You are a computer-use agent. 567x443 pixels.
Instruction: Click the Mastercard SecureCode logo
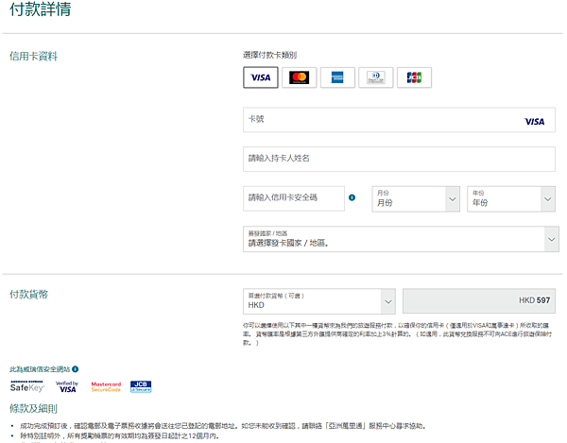tap(106, 386)
